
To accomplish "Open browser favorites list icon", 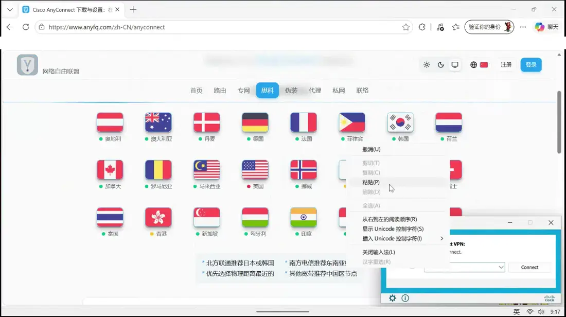I will 456,27.
